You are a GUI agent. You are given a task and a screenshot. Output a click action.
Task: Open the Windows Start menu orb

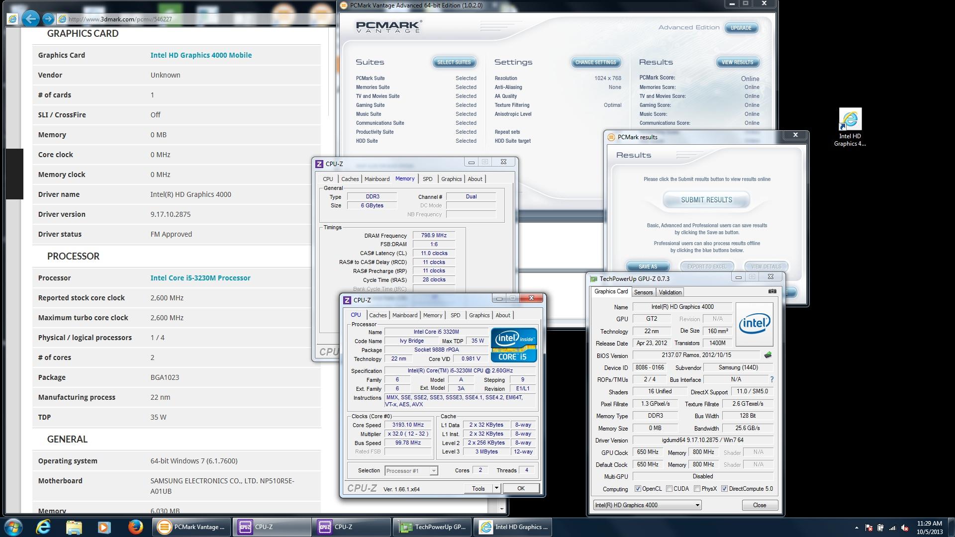tap(13, 527)
